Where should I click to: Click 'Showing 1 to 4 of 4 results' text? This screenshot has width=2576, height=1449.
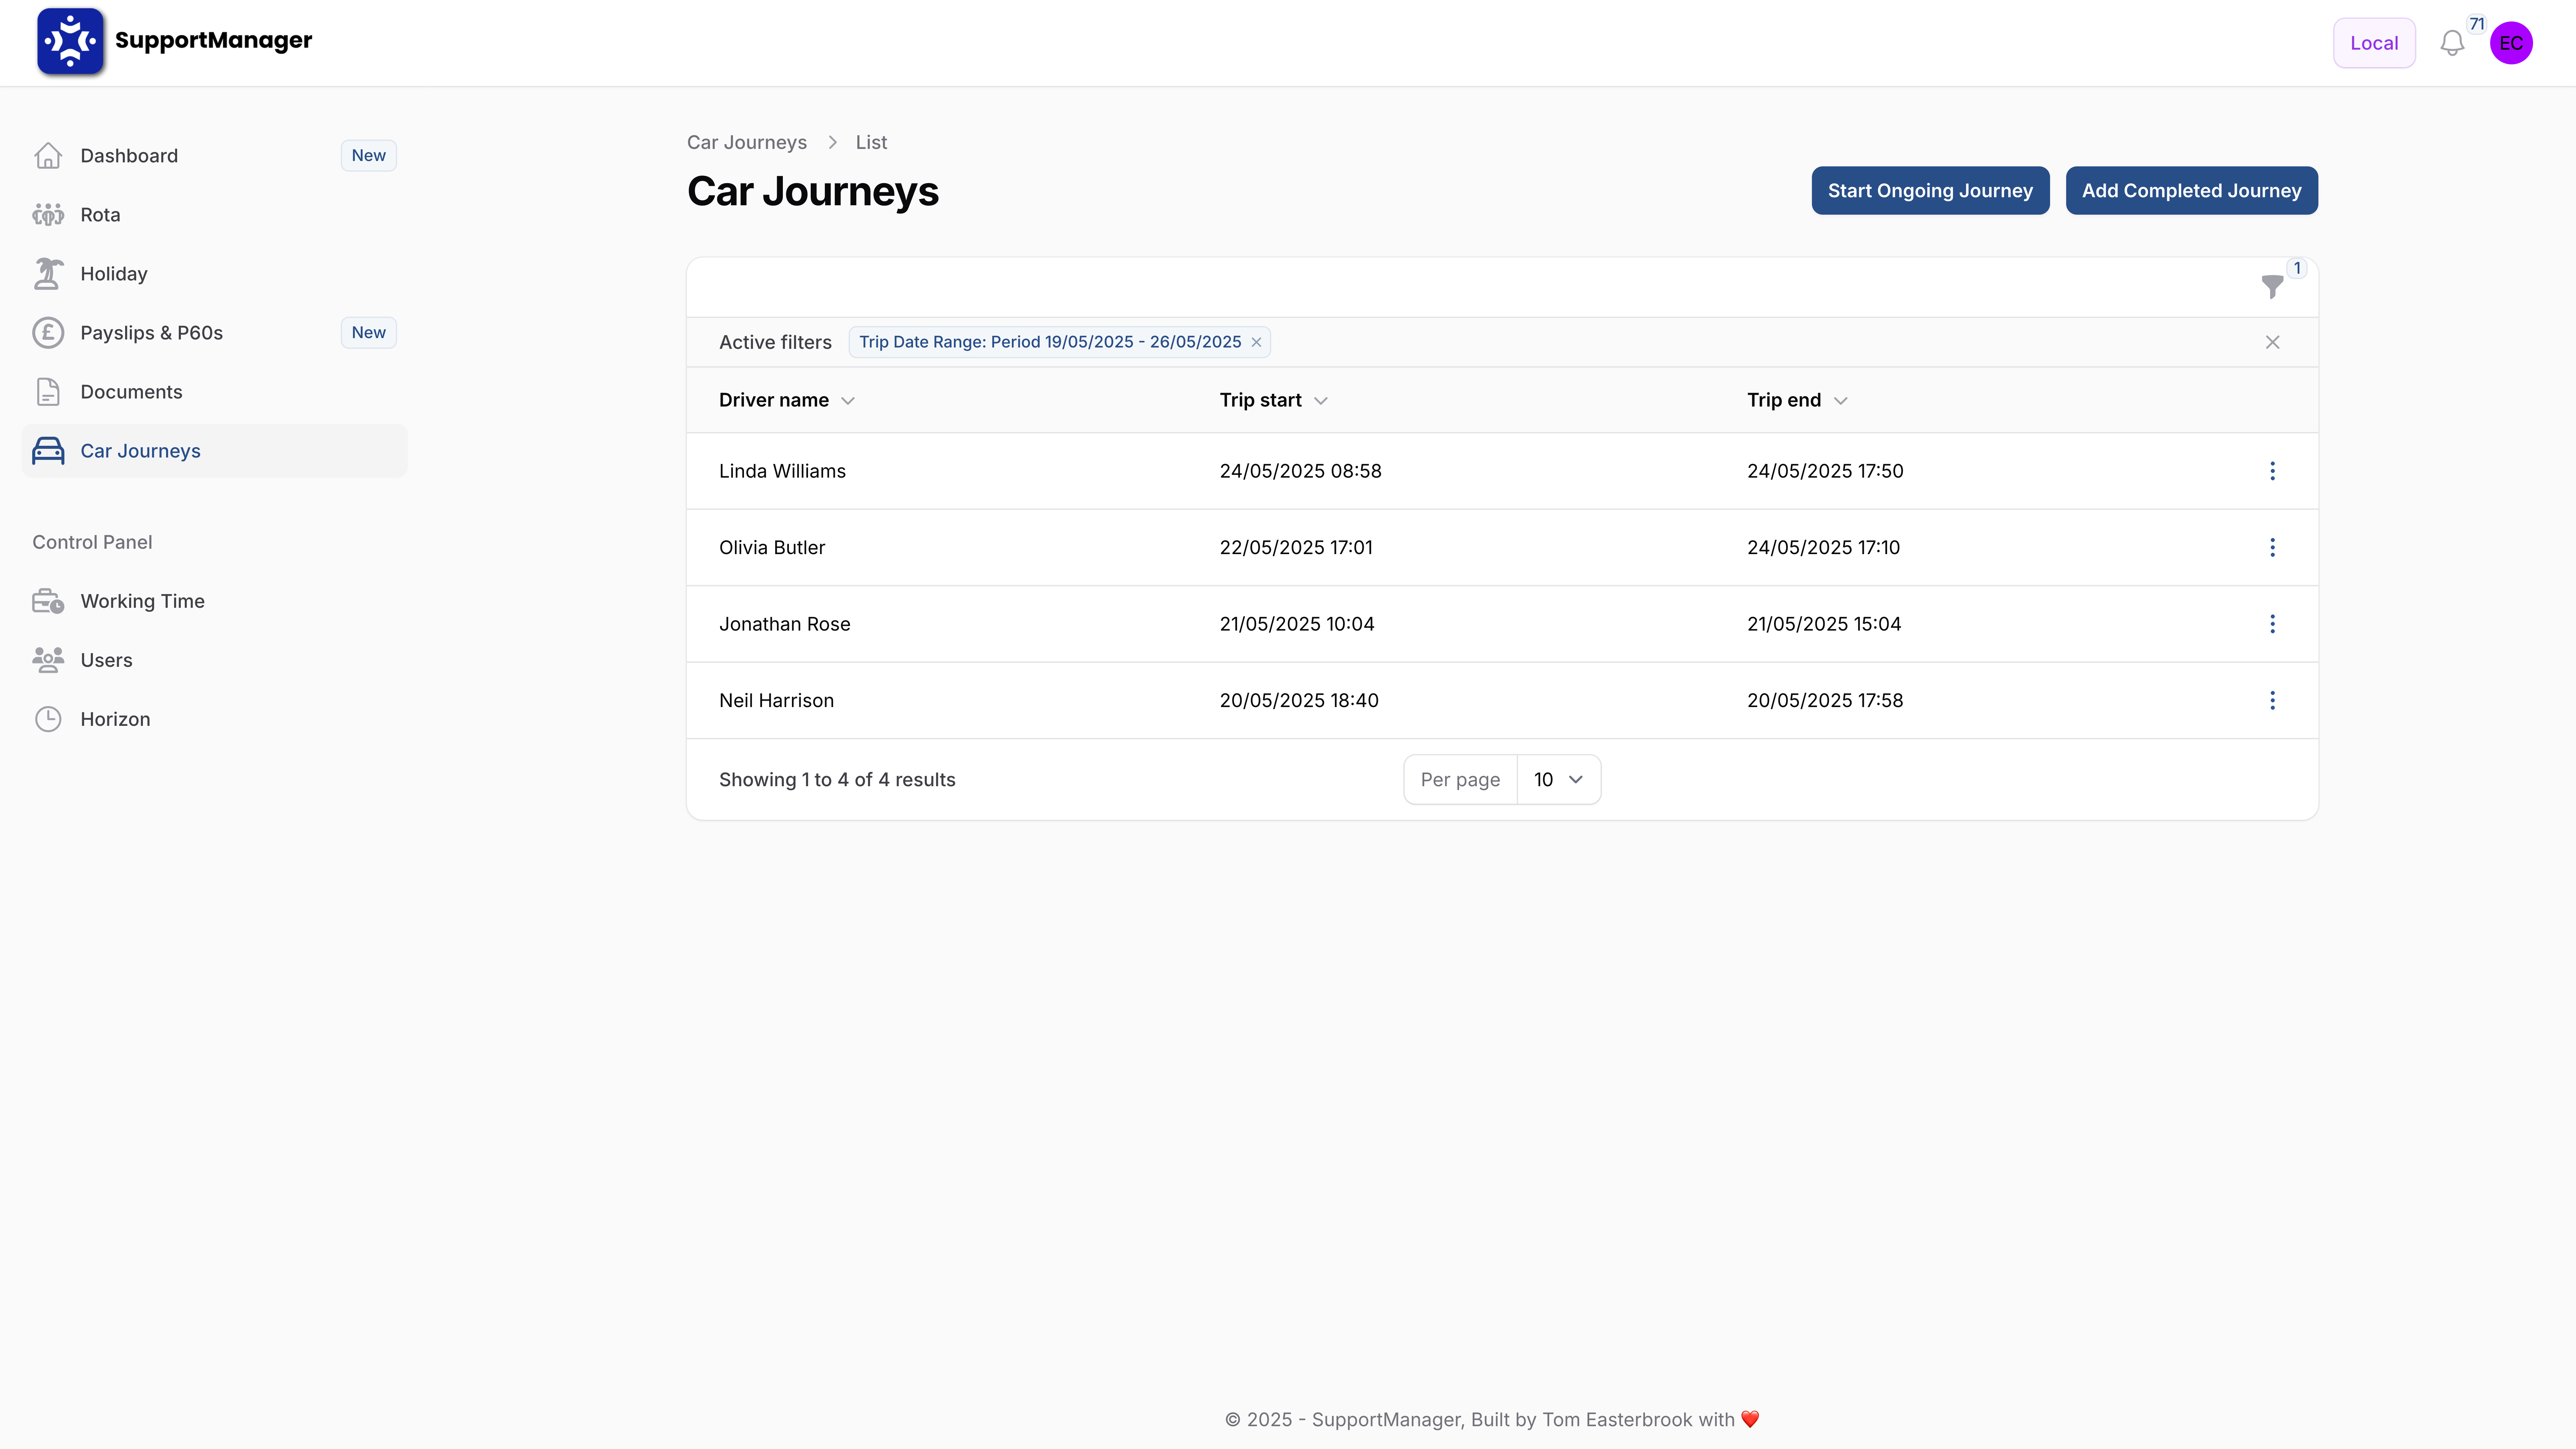837,780
